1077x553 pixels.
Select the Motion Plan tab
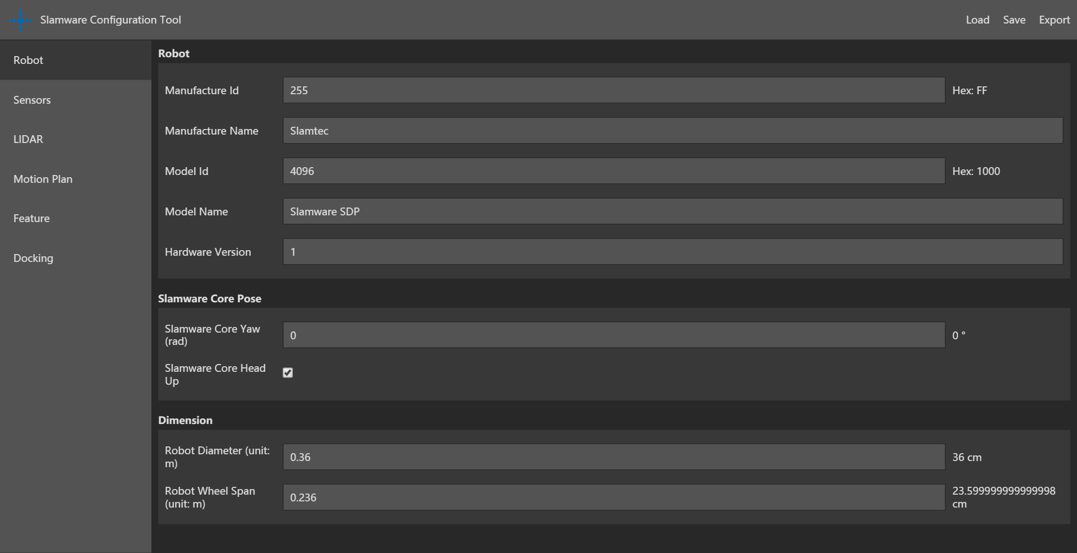(43, 179)
